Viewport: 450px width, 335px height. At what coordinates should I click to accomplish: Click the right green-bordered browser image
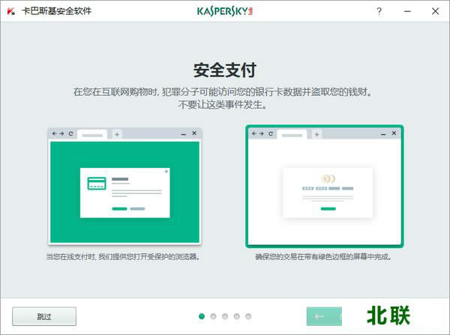[324, 186]
